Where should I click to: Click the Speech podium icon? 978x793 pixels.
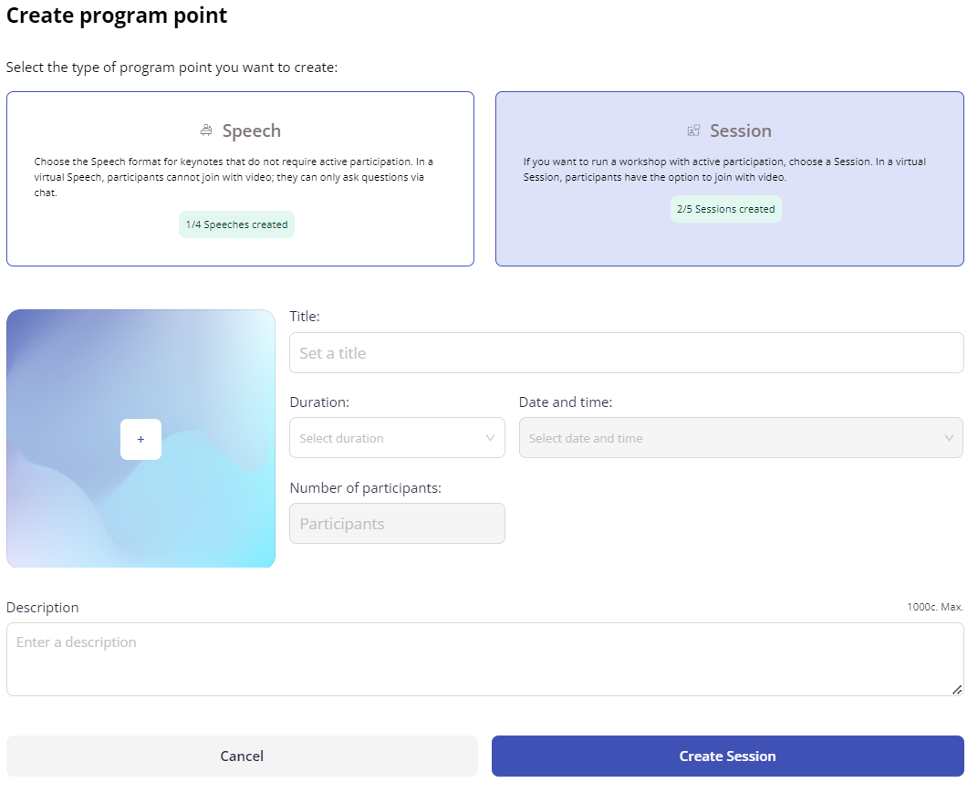click(206, 130)
